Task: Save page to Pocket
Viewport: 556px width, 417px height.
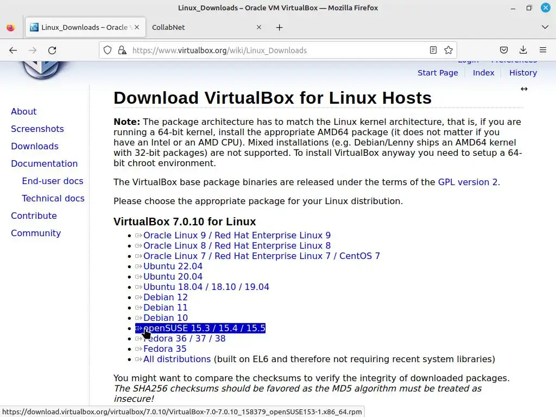Action: pos(504,50)
